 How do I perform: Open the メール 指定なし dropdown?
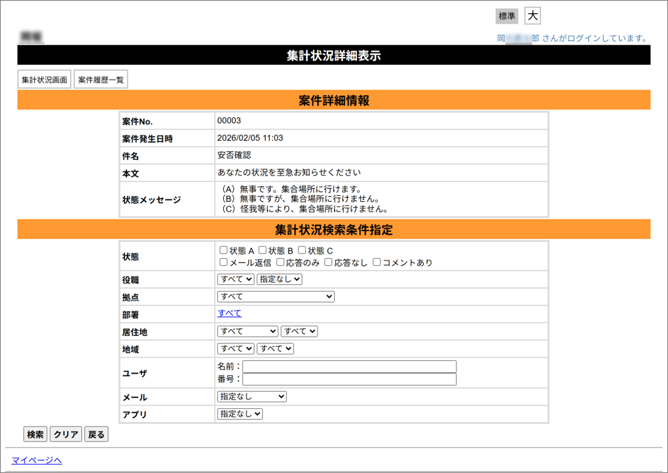(x=251, y=396)
